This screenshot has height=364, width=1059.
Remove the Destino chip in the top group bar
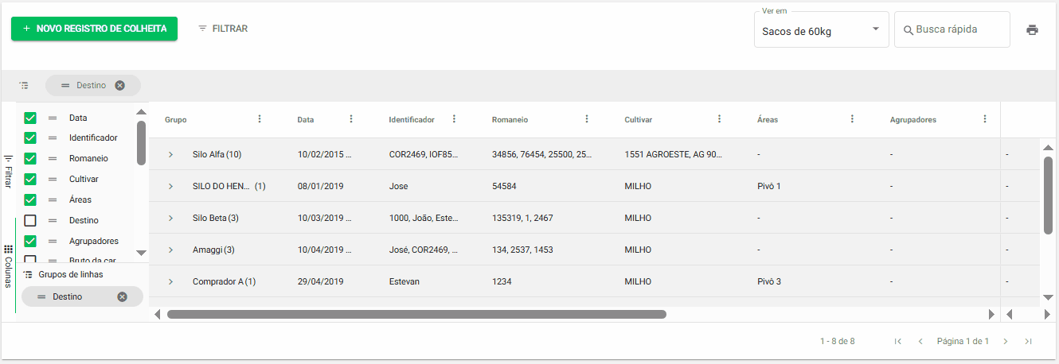(x=119, y=86)
